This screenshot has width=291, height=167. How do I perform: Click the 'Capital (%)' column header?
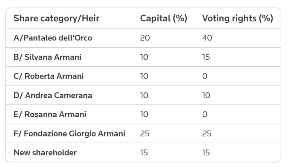(x=164, y=18)
